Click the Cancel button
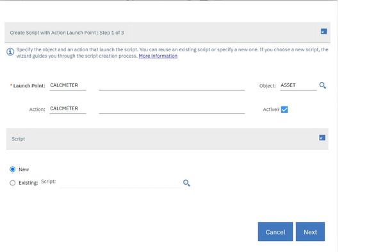Screen dimensions: 369x252 pyautogui.click(x=275, y=231)
